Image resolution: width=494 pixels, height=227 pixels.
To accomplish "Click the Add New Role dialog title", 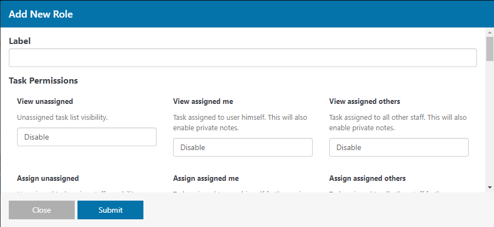I will pos(41,14).
